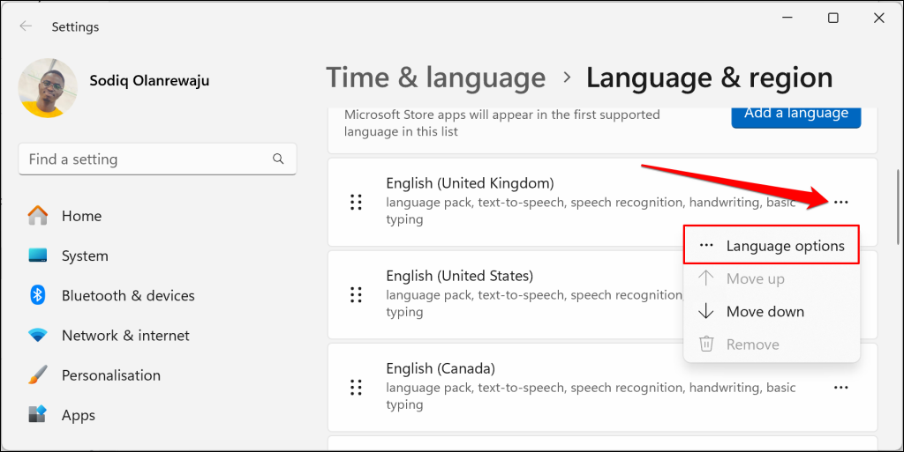Image resolution: width=904 pixels, height=452 pixels.
Task: Close the Settings window
Action: pyautogui.click(x=878, y=18)
